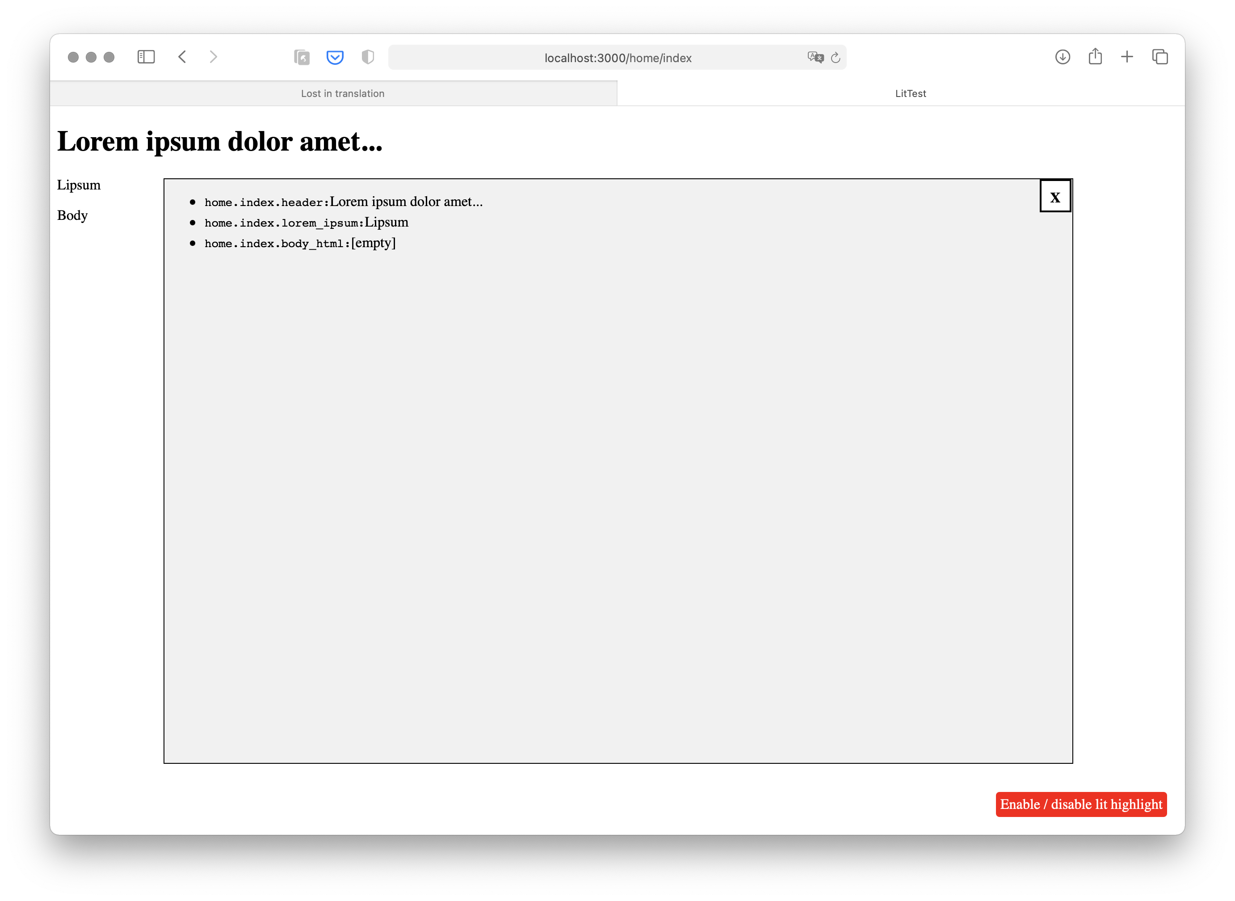The width and height of the screenshot is (1235, 901).
Task: Open the sidebar panel in Safari
Action: 146,57
